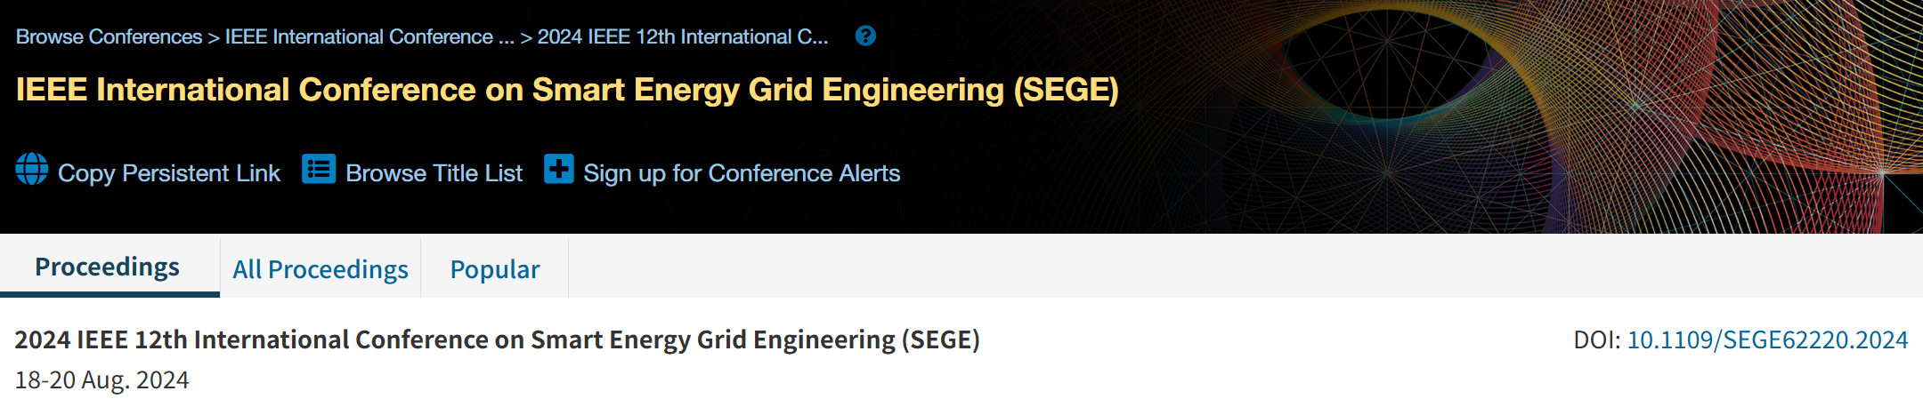Click the 2024 IEEE 12th proceedings title

tap(497, 339)
